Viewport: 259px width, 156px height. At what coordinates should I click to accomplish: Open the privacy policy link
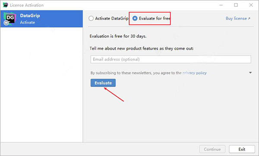coord(195,73)
